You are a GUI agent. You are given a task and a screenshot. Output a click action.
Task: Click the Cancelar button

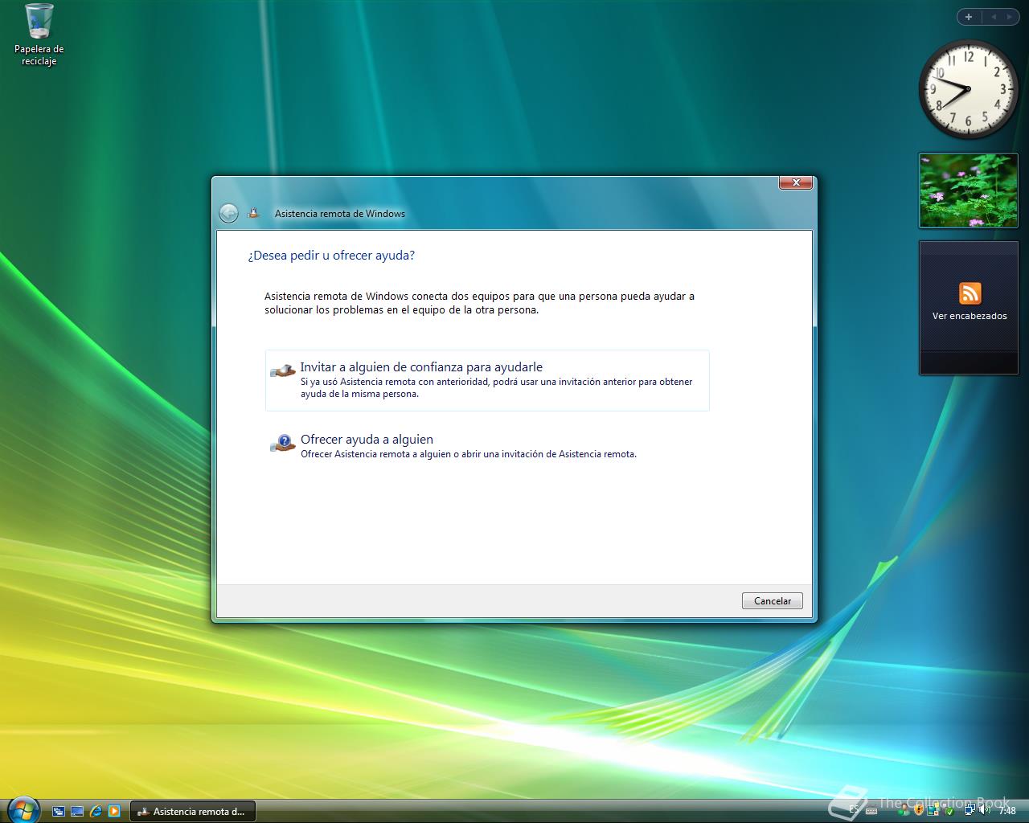772,600
